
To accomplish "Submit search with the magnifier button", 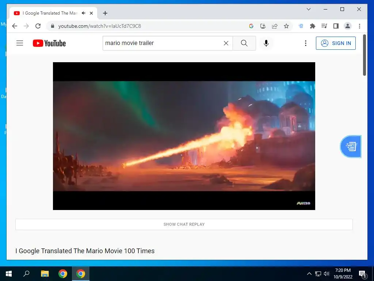I will click(x=244, y=43).
